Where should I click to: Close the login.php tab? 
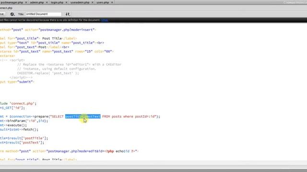66,2
